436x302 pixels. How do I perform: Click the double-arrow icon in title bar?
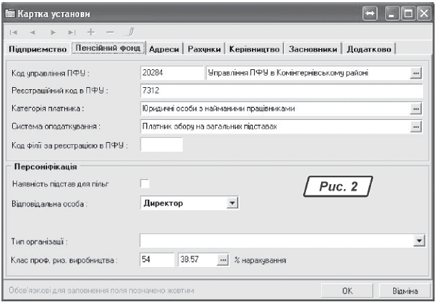[371, 12]
